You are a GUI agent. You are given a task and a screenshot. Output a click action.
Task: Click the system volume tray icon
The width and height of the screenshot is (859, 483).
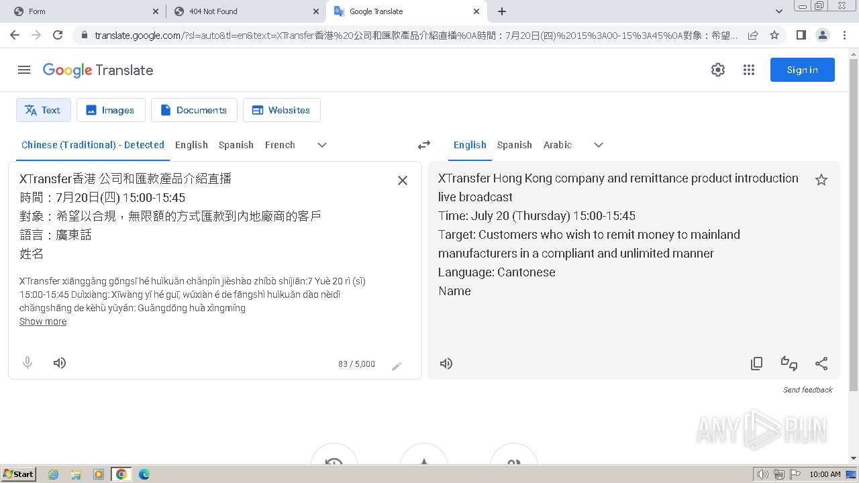tap(763, 474)
